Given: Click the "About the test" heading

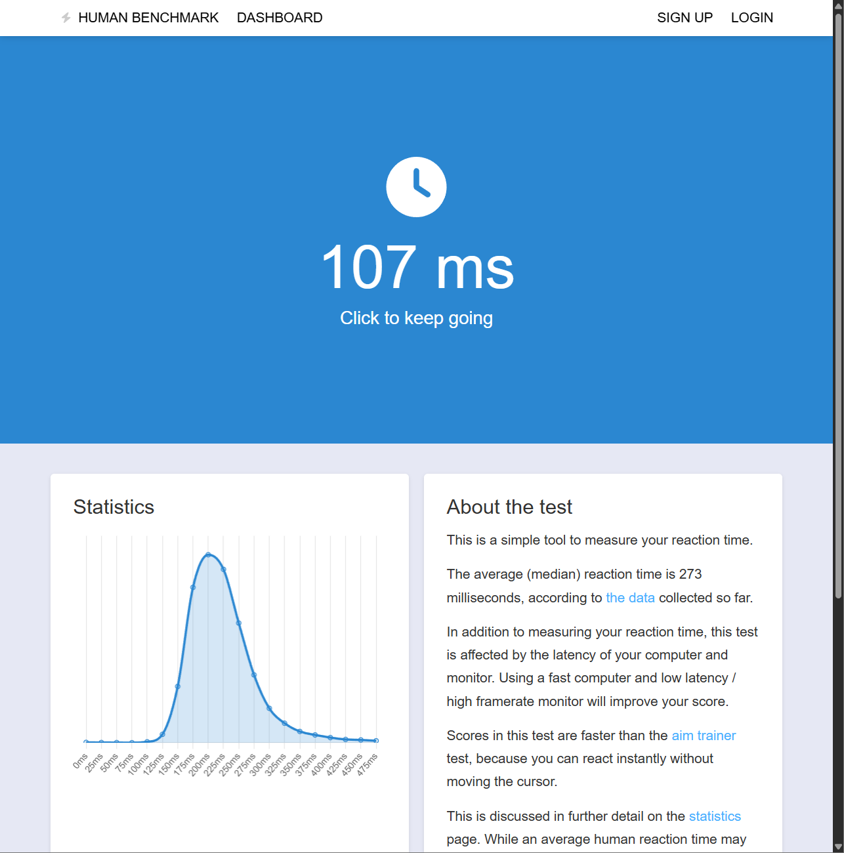Looking at the screenshot, I should click(509, 507).
